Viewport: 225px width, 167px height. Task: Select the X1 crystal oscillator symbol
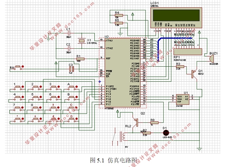[x=81, y=41]
